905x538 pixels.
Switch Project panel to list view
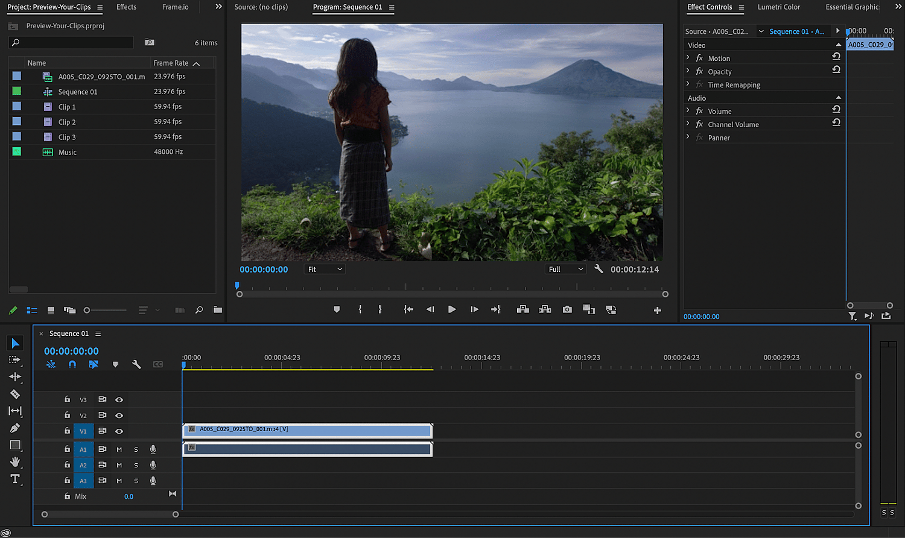point(32,310)
